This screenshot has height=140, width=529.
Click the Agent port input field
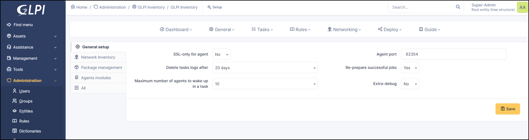tap(454, 54)
